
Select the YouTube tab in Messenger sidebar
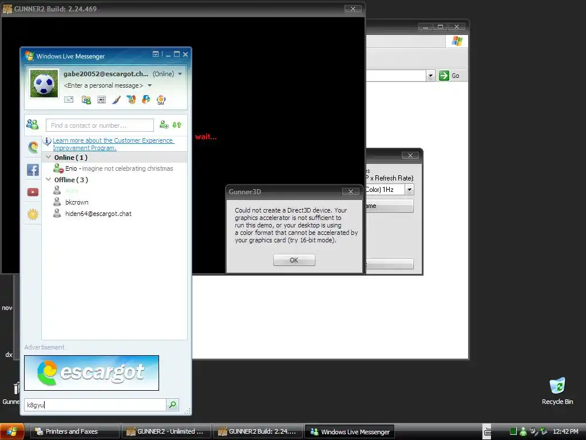[x=33, y=192]
